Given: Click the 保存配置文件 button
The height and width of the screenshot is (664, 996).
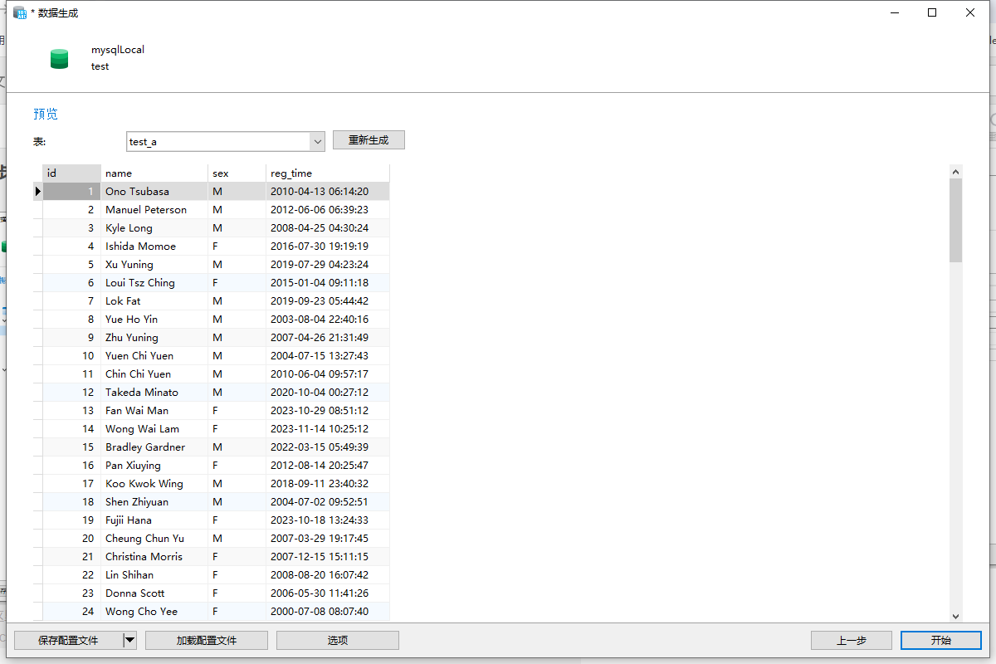Looking at the screenshot, I should click(x=68, y=640).
